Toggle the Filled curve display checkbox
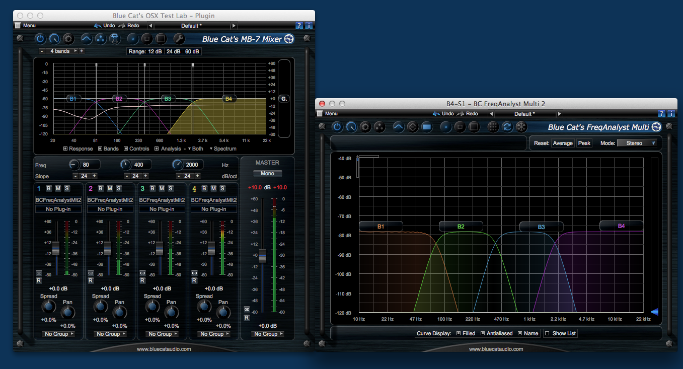The image size is (683, 369). point(459,333)
